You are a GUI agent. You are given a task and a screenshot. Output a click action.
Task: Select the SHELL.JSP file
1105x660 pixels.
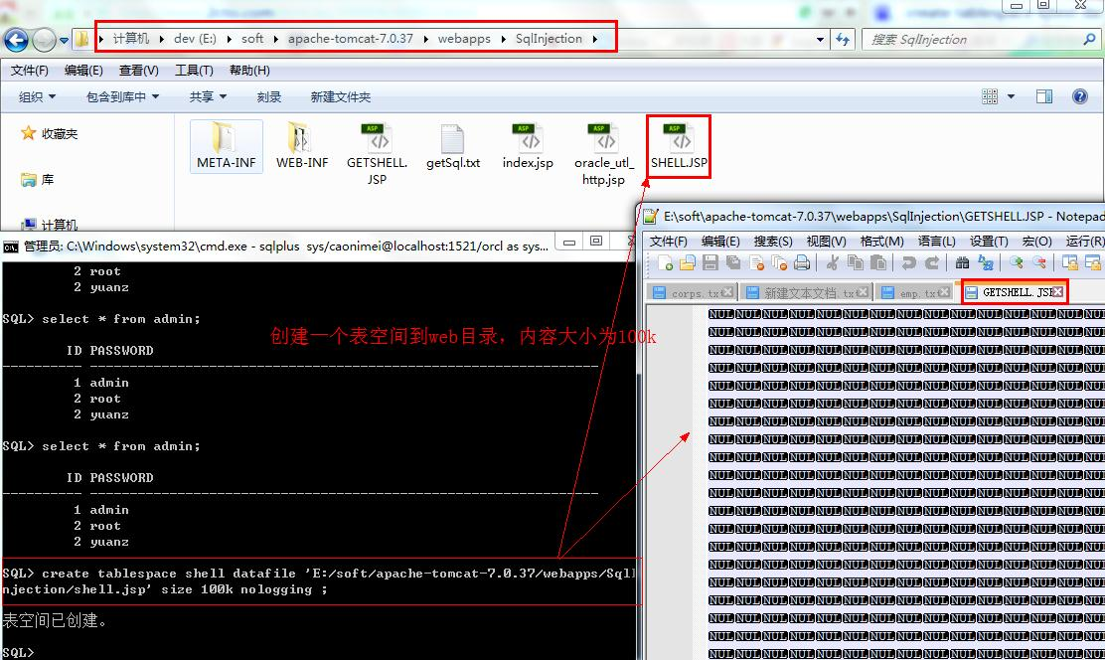[x=680, y=146]
